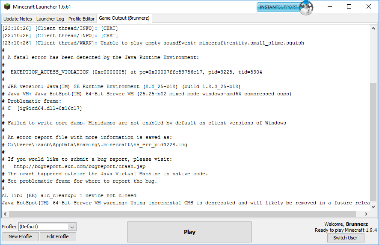Click the horizontal scrollbar thumb in log
The image size is (379, 245).
[x=183, y=214]
